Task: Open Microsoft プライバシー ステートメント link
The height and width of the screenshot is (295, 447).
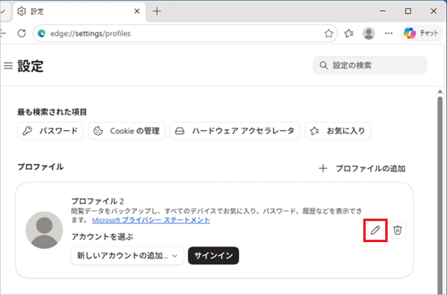Action: (151, 220)
